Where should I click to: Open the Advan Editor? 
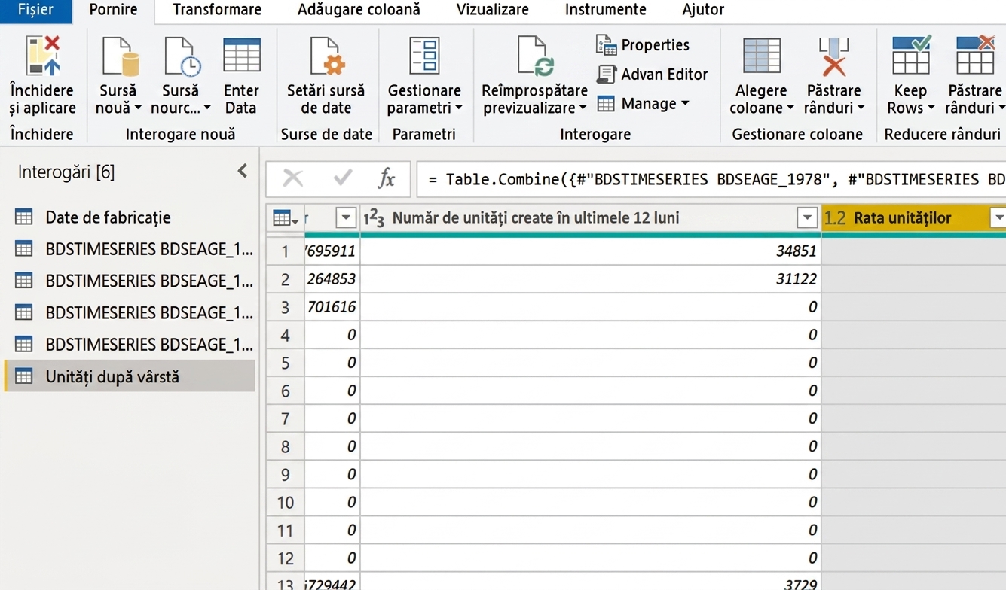653,75
